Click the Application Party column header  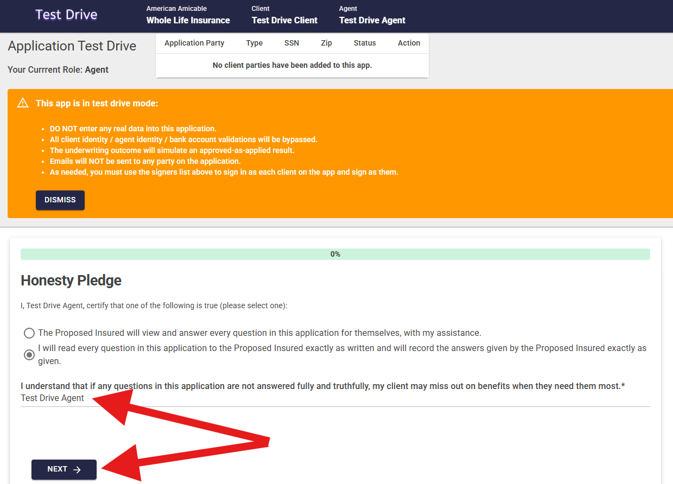(194, 43)
